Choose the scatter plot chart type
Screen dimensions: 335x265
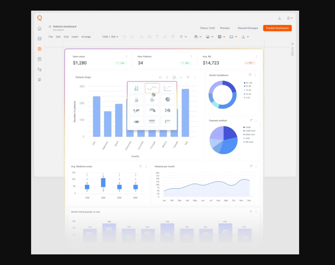coord(167,88)
